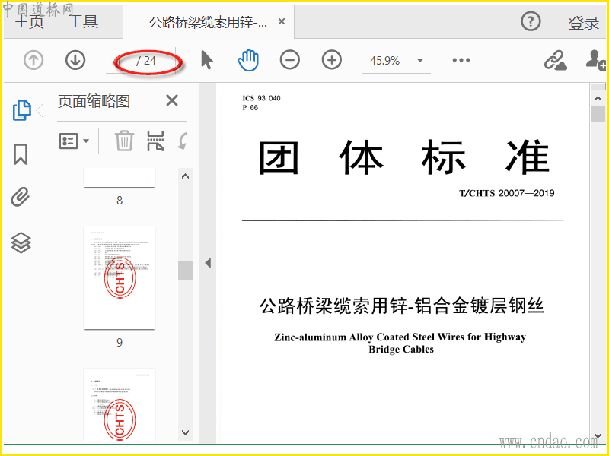
Task: Click the page number input field
Action: 120,61
